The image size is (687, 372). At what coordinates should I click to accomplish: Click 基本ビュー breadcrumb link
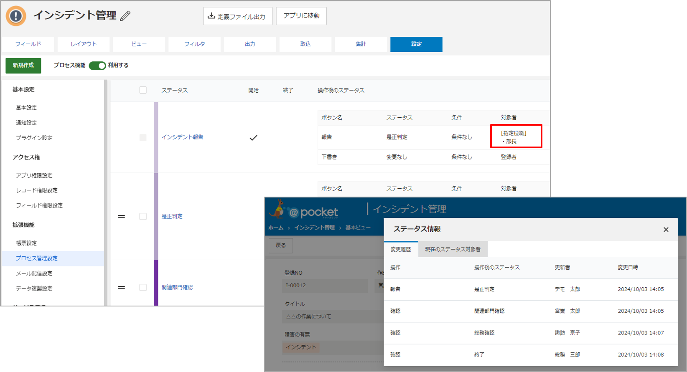click(x=358, y=228)
